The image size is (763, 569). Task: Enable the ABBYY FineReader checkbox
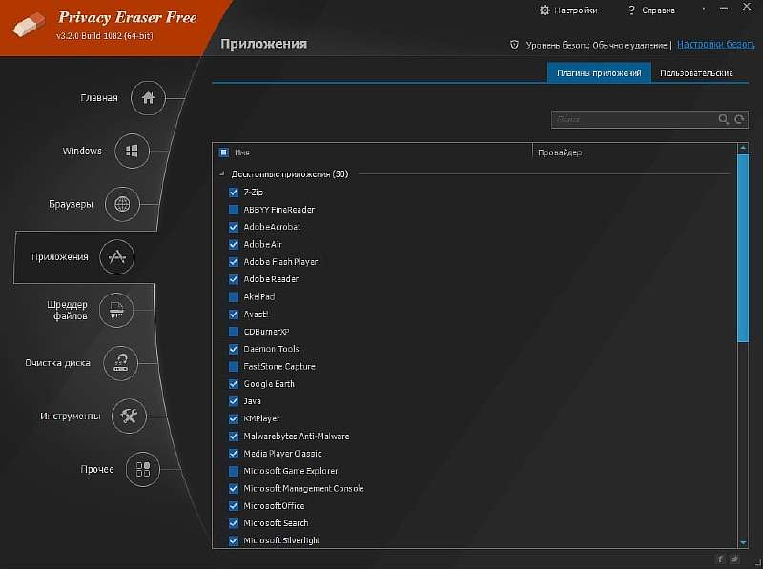[234, 210]
